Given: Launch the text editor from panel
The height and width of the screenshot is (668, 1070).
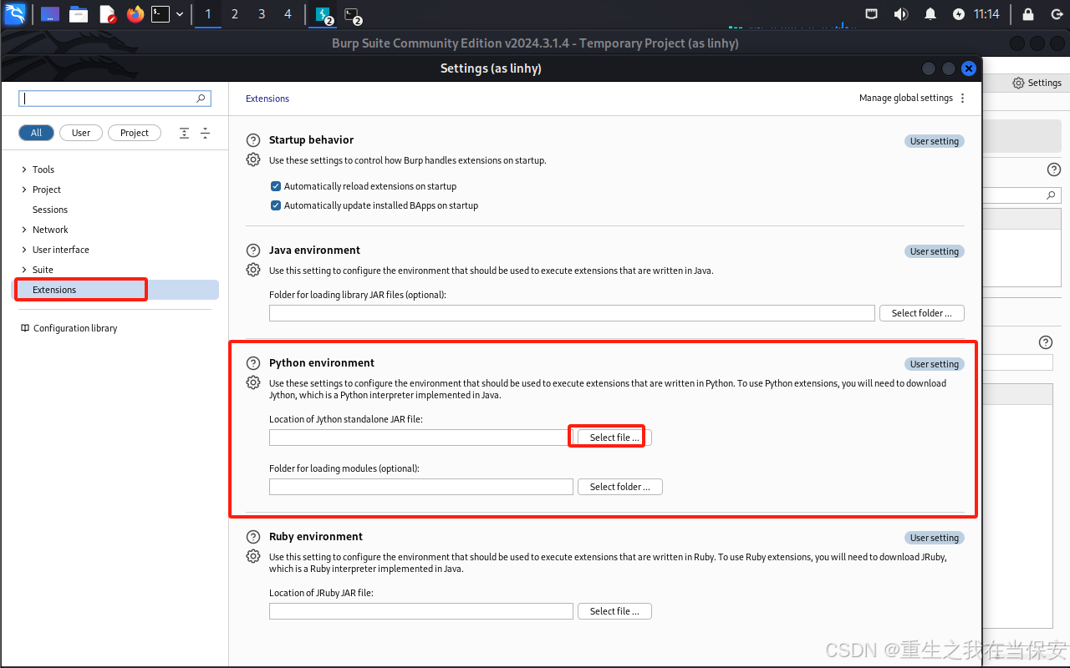Looking at the screenshot, I should pos(107,14).
